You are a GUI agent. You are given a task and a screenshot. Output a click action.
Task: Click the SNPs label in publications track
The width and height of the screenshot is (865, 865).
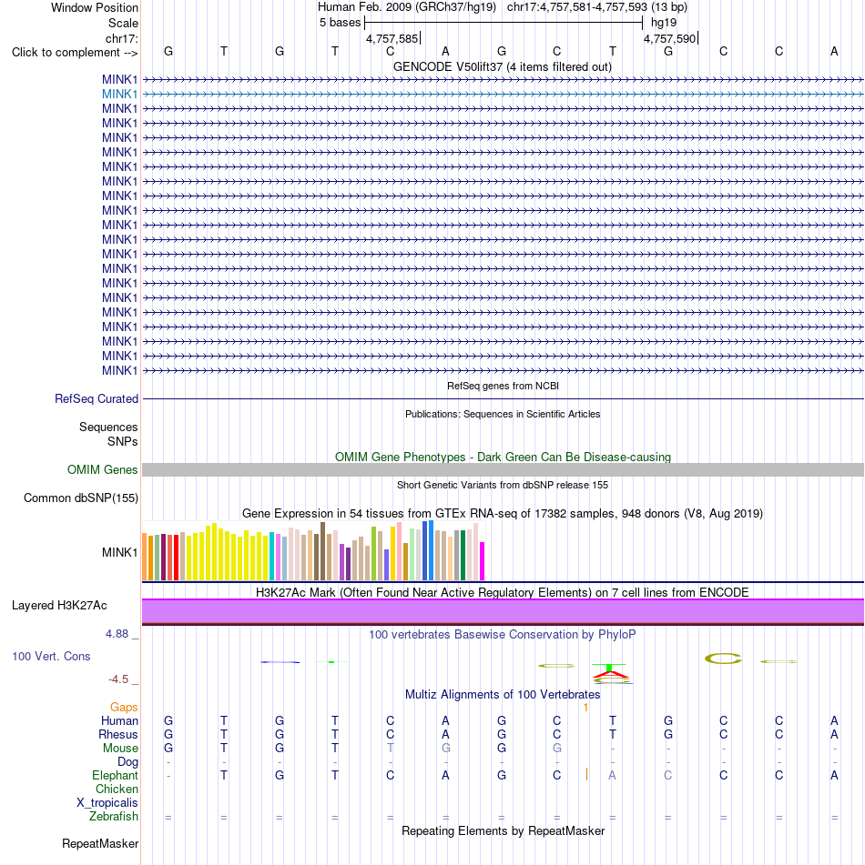tap(123, 441)
